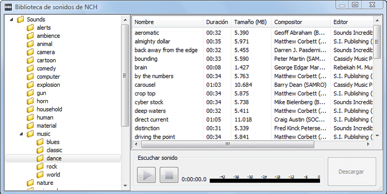This screenshot has width=387, height=194.
Task: Open the 'blues' music subfolder label
Action: (x=53, y=142)
